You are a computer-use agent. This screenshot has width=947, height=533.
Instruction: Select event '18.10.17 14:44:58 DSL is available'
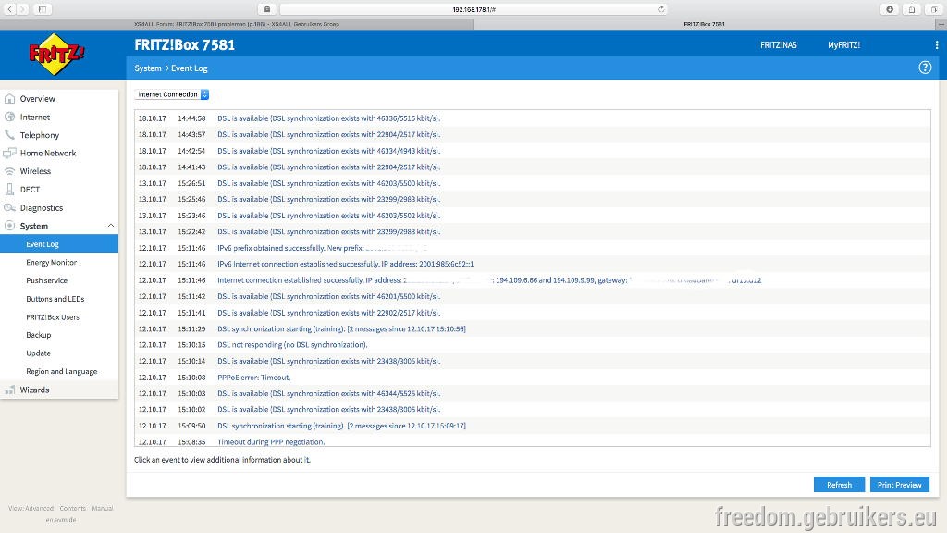point(532,118)
